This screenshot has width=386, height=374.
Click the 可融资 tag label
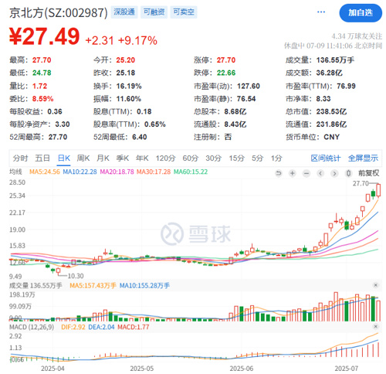coord(154,12)
